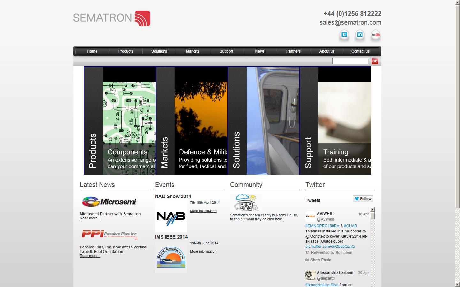Open the LinkedIn profile icon

pyautogui.click(x=360, y=35)
